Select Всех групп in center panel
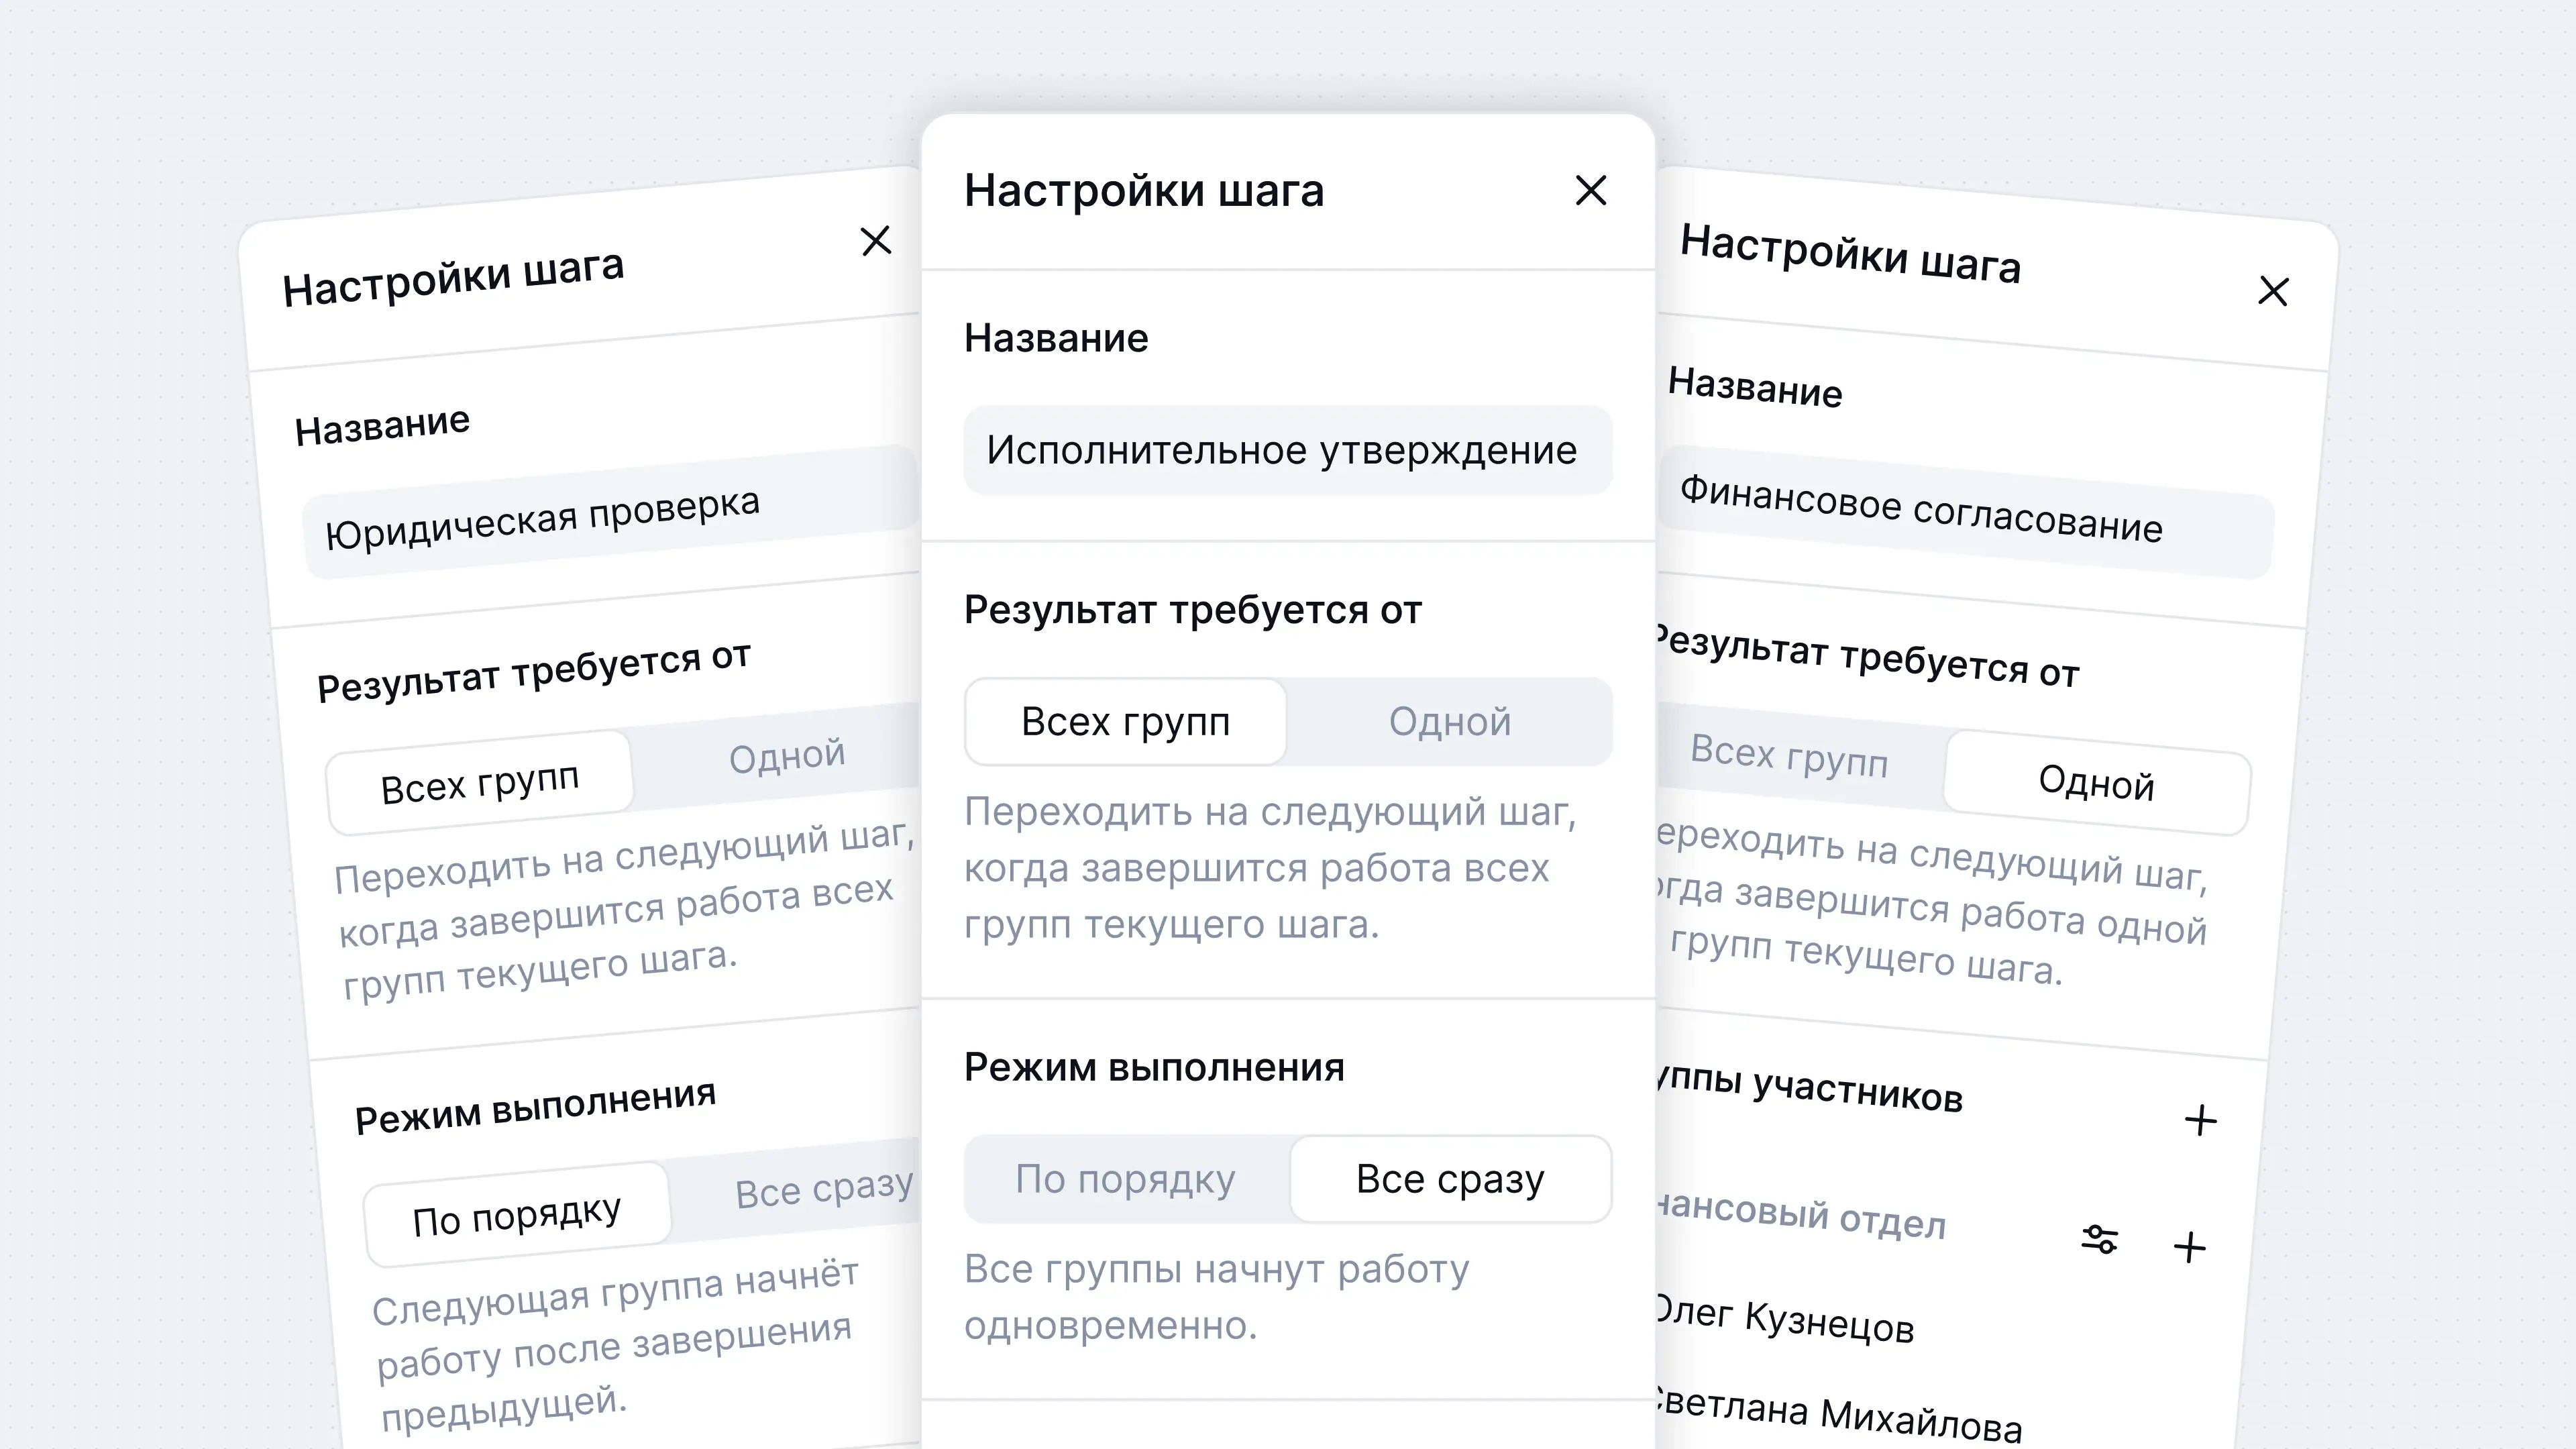 point(1125,722)
